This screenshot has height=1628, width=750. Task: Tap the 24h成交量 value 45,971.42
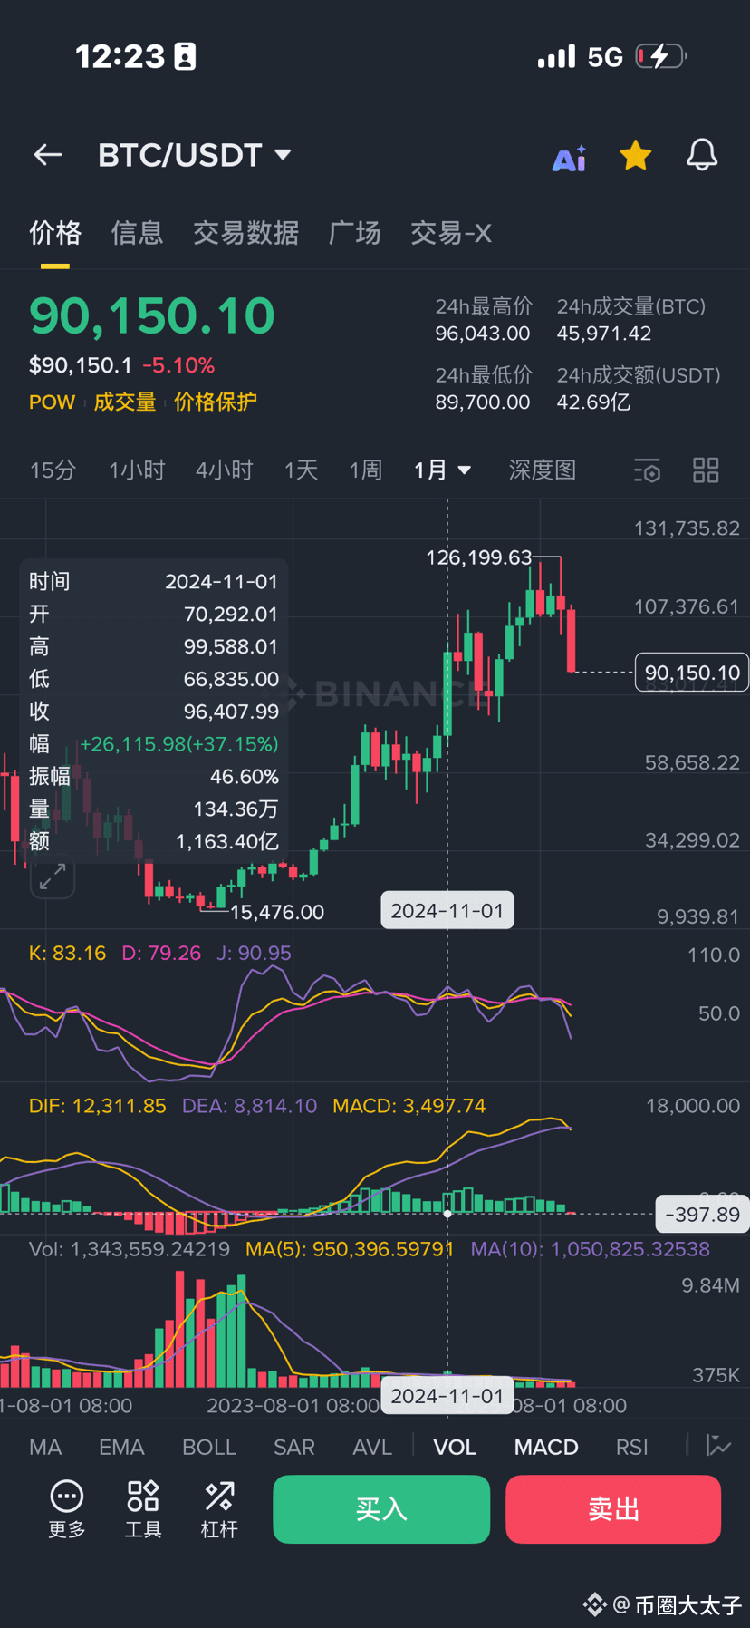pyautogui.click(x=604, y=334)
